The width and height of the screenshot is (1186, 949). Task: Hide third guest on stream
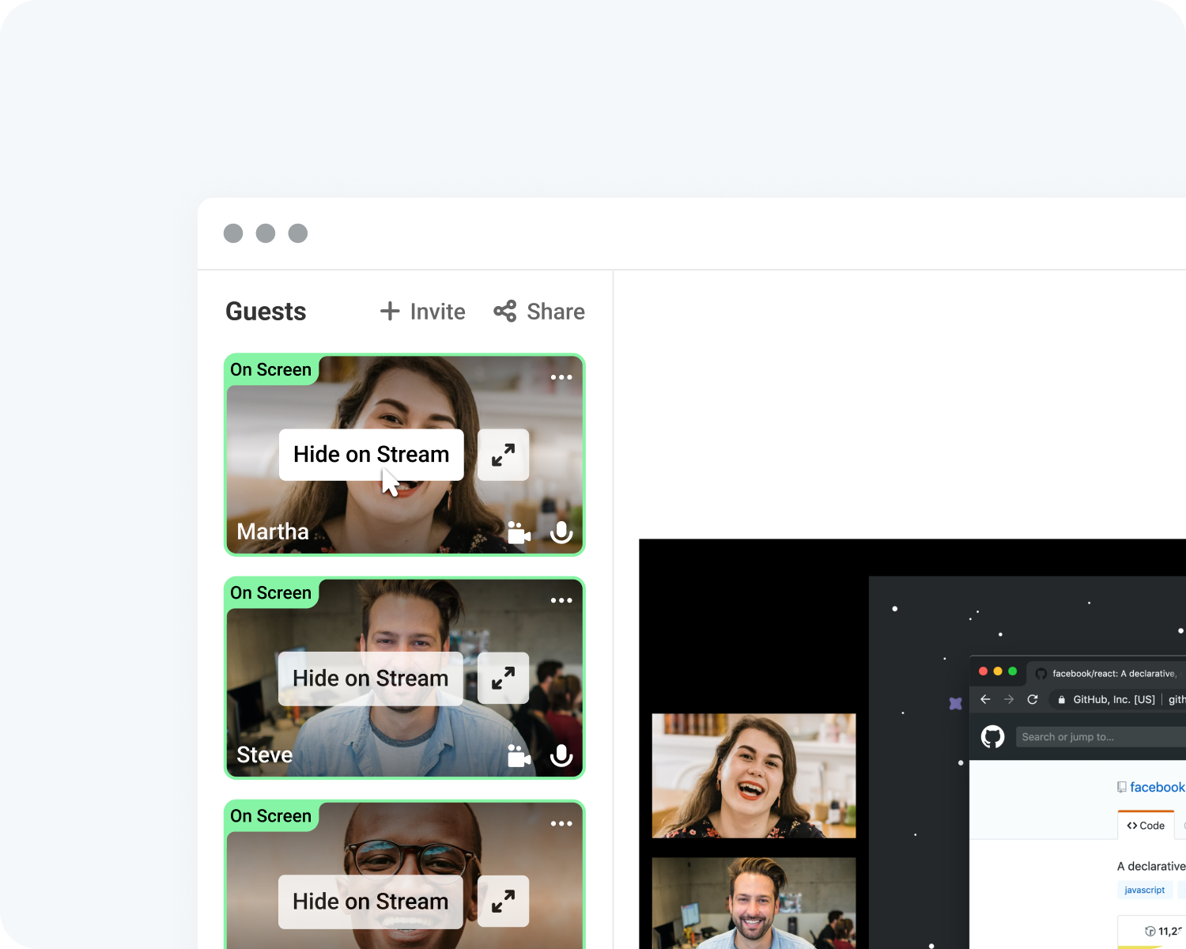(371, 902)
